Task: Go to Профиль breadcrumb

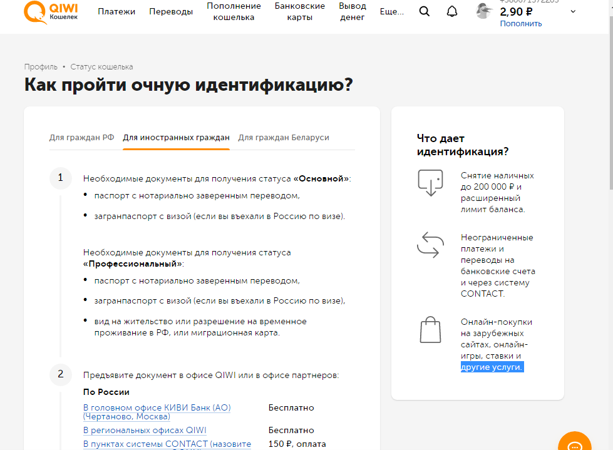Action: click(x=41, y=67)
